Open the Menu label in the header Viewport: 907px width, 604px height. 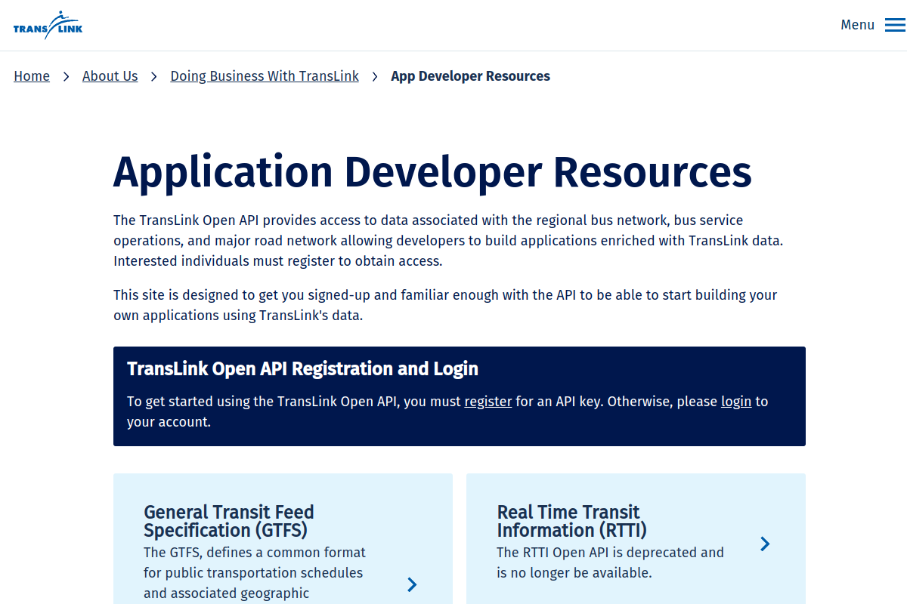857,25
